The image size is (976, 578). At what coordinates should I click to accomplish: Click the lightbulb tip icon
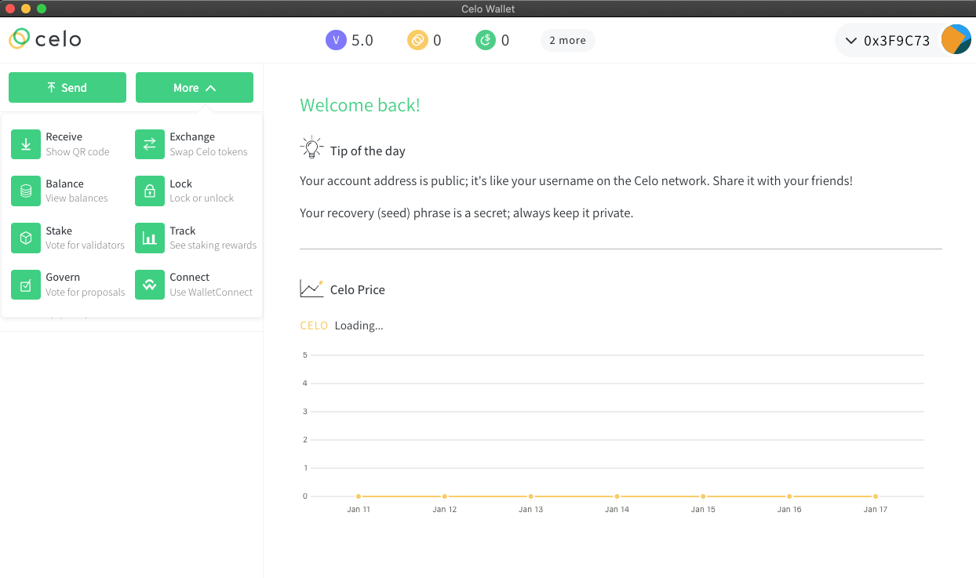311,147
